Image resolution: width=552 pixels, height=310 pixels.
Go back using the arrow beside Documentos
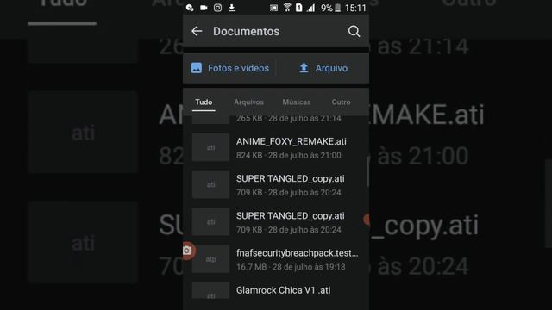(197, 31)
